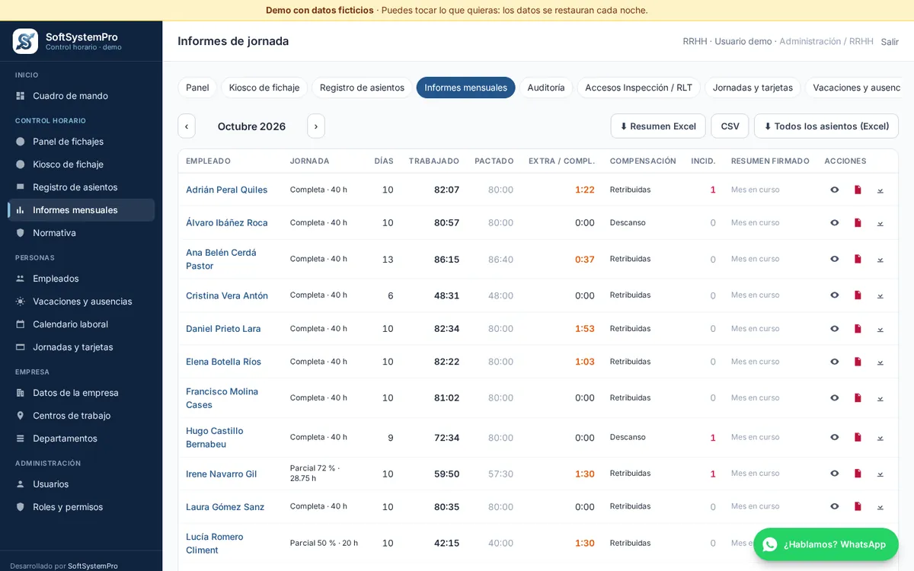The image size is (914, 571).
Task: Download Todos los asientos (Excel)
Action: click(x=826, y=126)
